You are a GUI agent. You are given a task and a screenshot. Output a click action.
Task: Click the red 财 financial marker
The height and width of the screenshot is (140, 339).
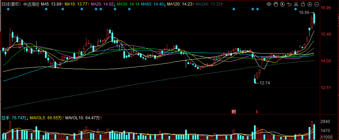click(233, 112)
